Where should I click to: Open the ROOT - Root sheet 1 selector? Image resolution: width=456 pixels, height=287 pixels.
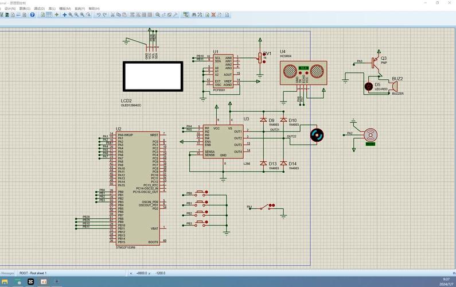coord(33,273)
